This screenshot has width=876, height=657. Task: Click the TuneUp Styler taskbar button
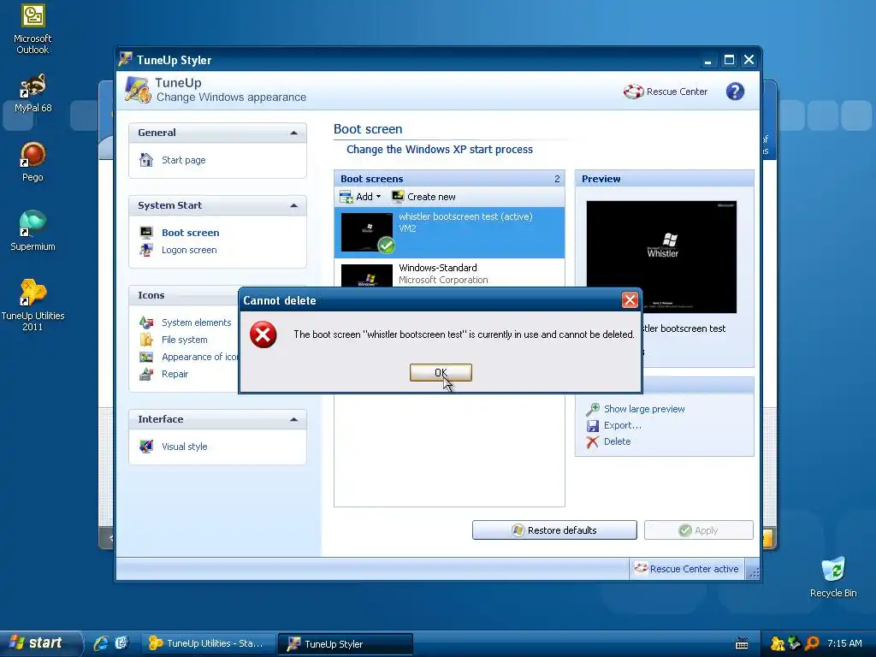346,643
